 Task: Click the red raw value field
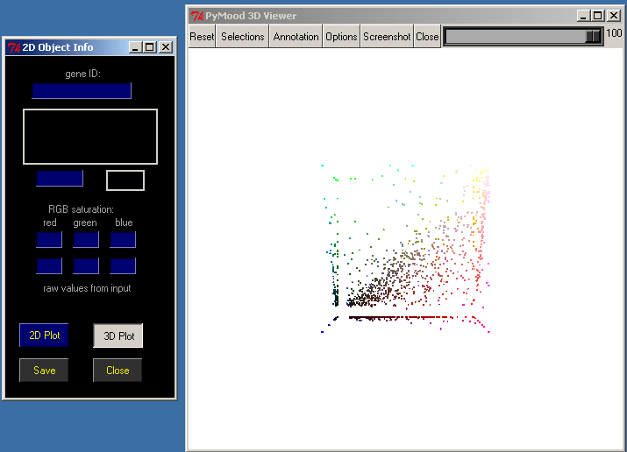(x=49, y=266)
